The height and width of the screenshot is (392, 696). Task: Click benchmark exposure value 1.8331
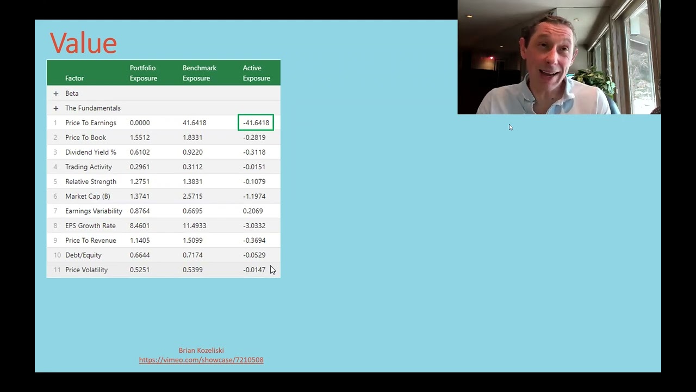(192, 138)
